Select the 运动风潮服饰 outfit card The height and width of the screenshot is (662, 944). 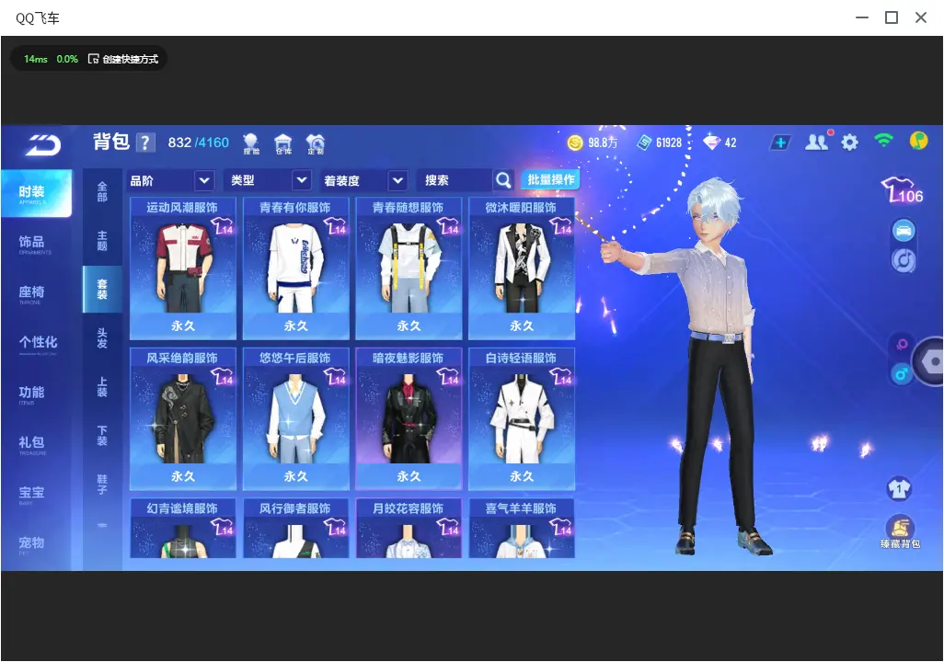click(183, 268)
